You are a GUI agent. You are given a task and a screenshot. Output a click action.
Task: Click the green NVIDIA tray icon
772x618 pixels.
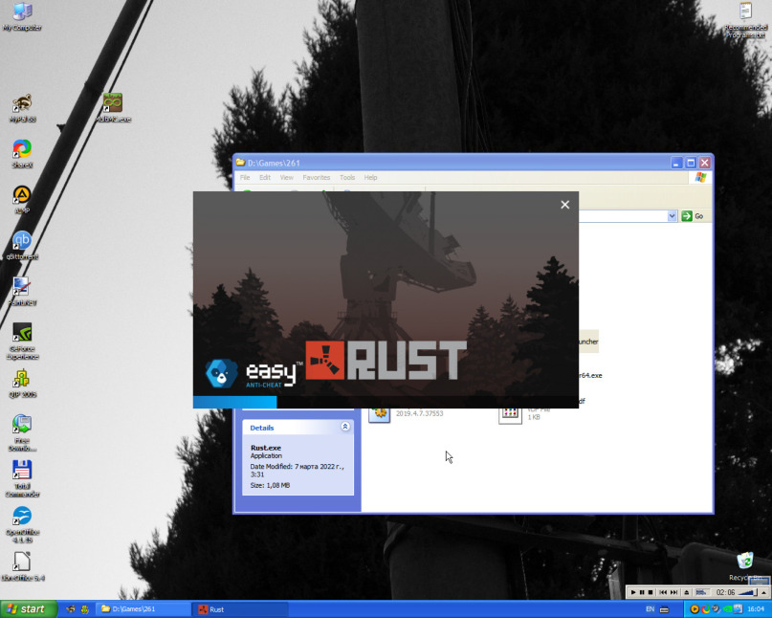pyautogui.click(x=727, y=609)
